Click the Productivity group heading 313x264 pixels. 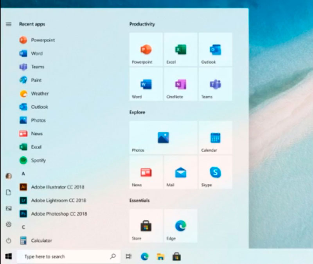(x=142, y=24)
